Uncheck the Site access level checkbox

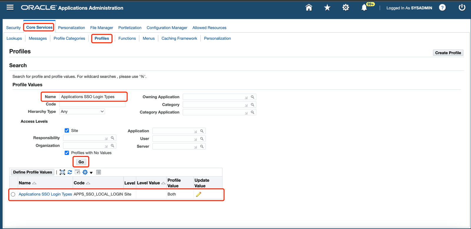click(x=67, y=131)
